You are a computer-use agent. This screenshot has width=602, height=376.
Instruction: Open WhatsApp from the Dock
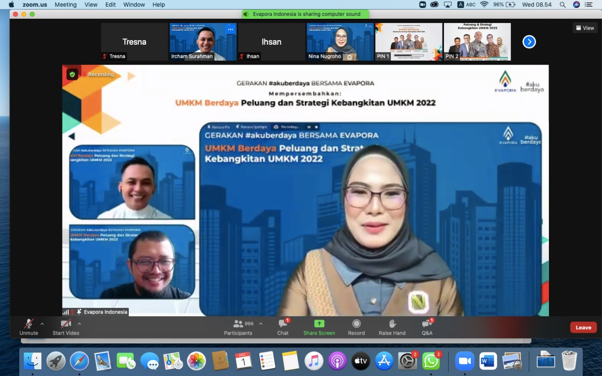(431, 361)
